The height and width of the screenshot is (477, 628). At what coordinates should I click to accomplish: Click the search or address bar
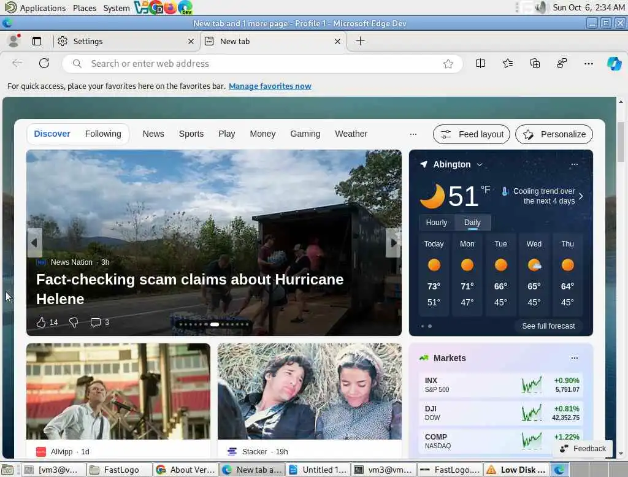(262, 64)
